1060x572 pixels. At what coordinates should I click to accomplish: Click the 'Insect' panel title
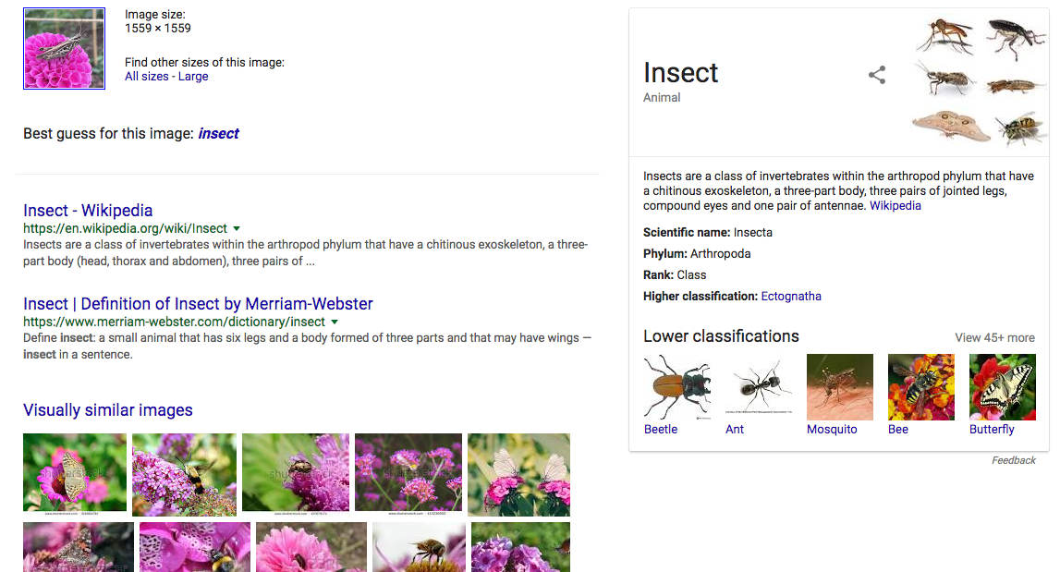(x=681, y=73)
